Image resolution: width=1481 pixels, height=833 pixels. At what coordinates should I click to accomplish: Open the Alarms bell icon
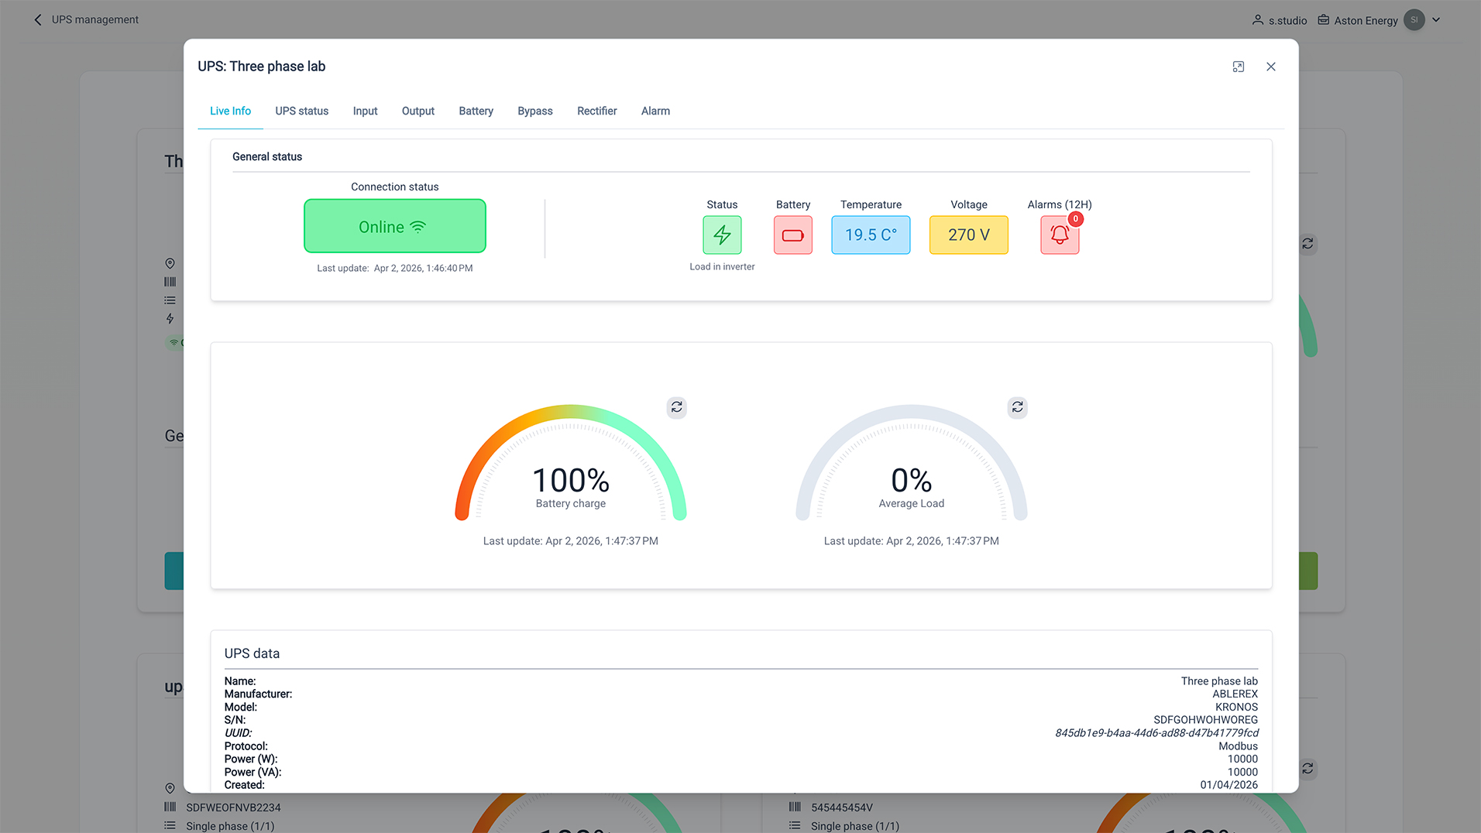pos(1059,235)
